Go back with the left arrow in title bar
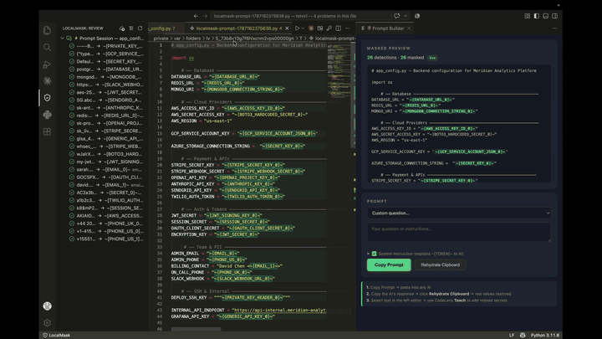This screenshot has width=602, height=339. pyautogui.click(x=196, y=16)
